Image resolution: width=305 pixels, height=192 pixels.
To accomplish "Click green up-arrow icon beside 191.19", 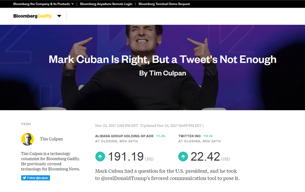I will click(x=100, y=157).
